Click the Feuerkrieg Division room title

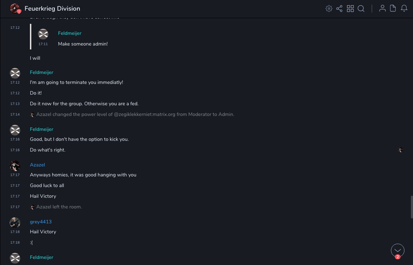[52, 9]
